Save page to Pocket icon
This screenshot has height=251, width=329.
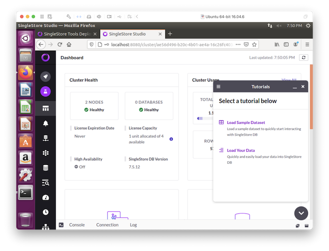click(246, 45)
